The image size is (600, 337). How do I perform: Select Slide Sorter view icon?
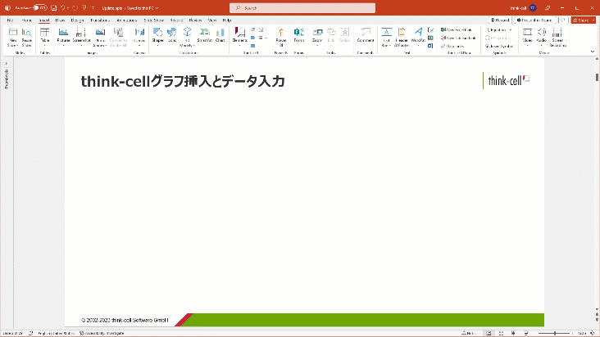tap(501, 333)
